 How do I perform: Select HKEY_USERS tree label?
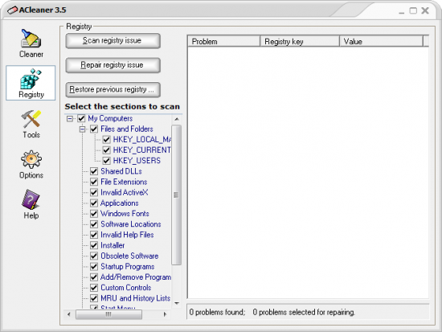[x=137, y=161]
